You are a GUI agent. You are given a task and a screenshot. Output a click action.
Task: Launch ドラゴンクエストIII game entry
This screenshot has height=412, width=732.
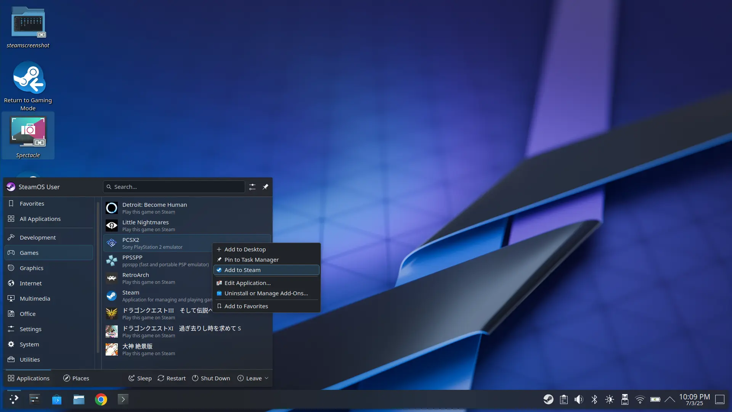[x=157, y=314]
